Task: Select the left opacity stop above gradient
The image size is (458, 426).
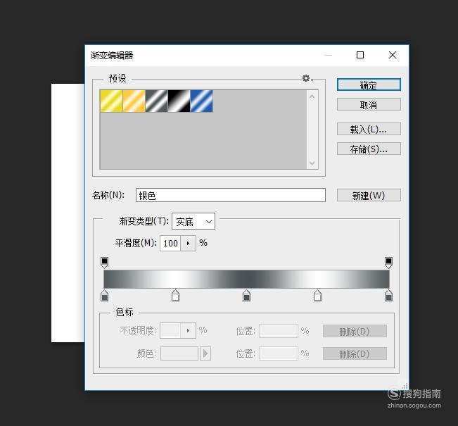Action: pyautogui.click(x=104, y=262)
